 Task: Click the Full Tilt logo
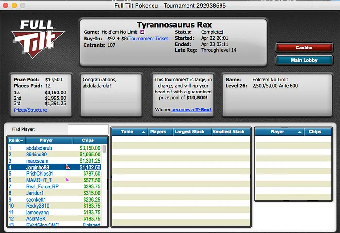[x=40, y=38]
